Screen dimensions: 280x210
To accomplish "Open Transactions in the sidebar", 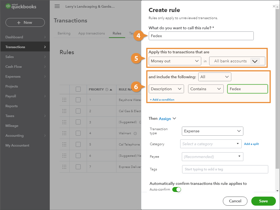I will click(25, 47).
